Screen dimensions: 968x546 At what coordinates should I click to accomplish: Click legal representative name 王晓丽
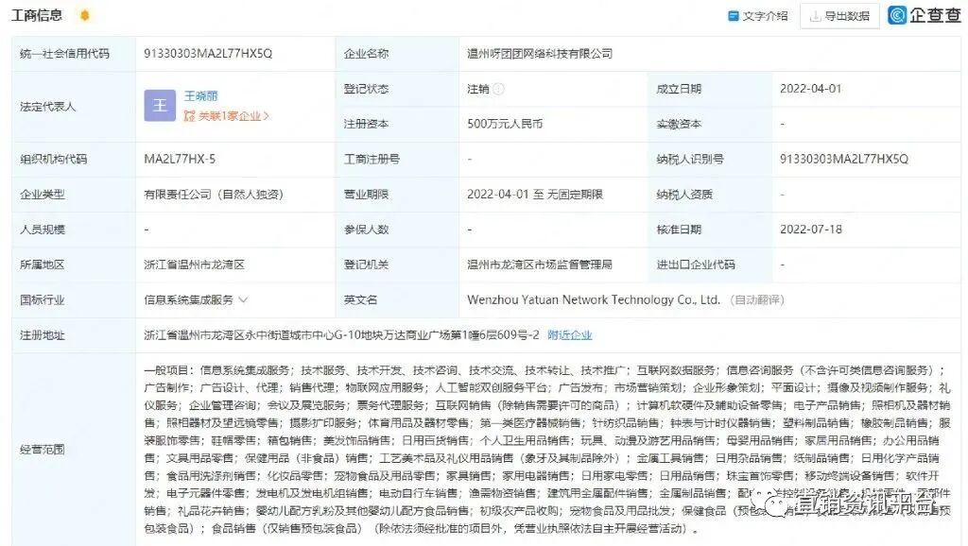pos(200,96)
